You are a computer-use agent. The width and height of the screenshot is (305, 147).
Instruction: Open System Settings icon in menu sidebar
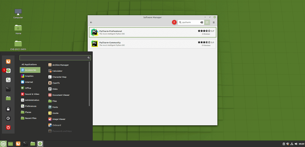[8, 80]
